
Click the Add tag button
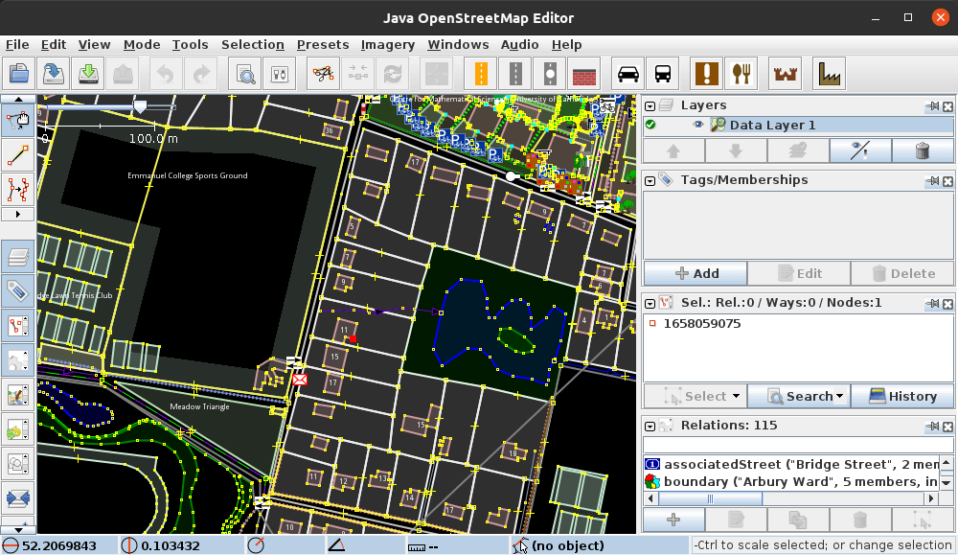696,273
